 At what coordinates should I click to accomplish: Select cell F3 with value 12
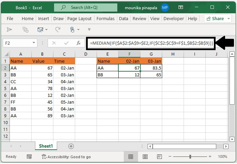(x=130, y=75)
